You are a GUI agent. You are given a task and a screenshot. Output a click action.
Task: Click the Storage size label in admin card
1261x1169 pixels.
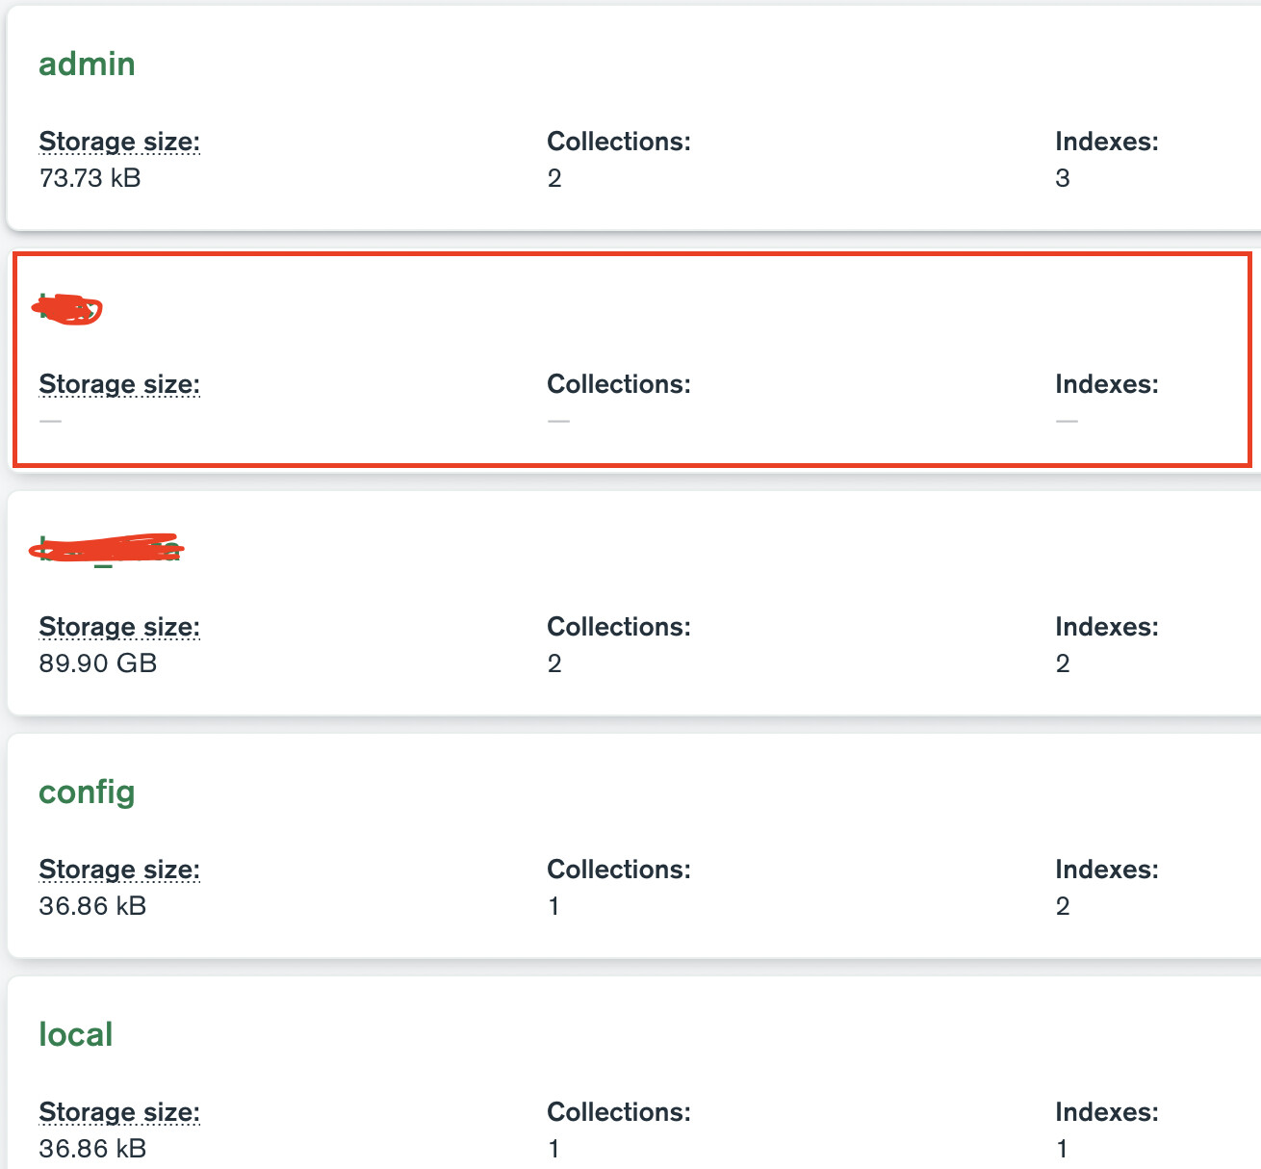click(119, 142)
